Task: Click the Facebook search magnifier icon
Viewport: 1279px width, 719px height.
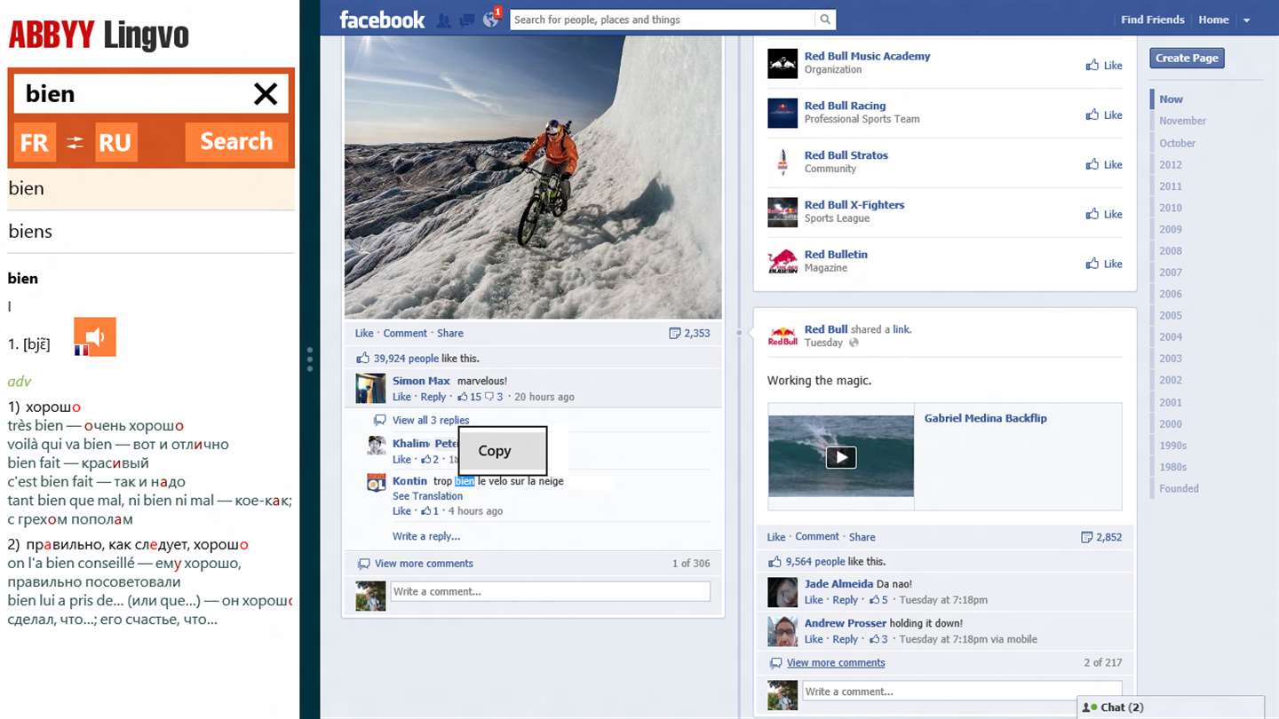Action: [x=825, y=20]
